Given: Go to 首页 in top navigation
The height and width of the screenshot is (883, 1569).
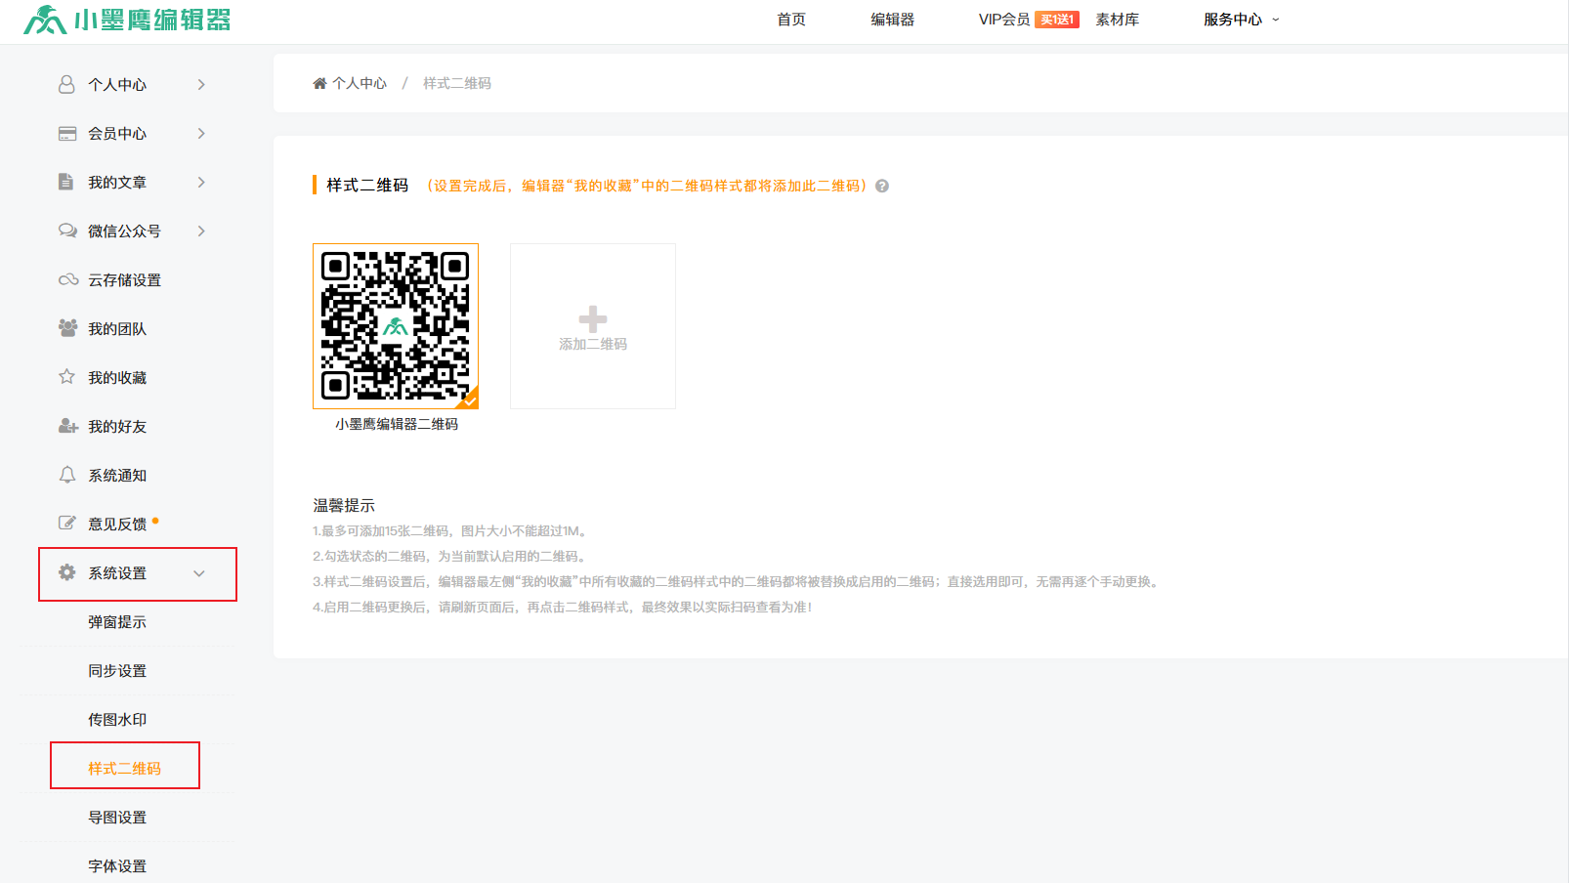Looking at the screenshot, I should coord(791,20).
